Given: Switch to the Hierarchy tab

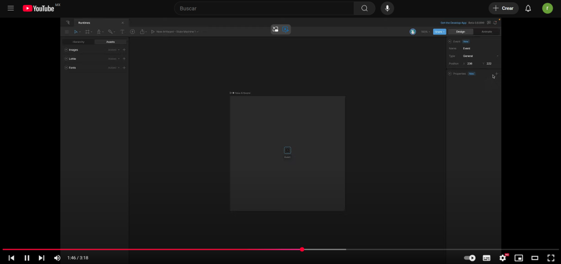Looking at the screenshot, I should (78, 42).
